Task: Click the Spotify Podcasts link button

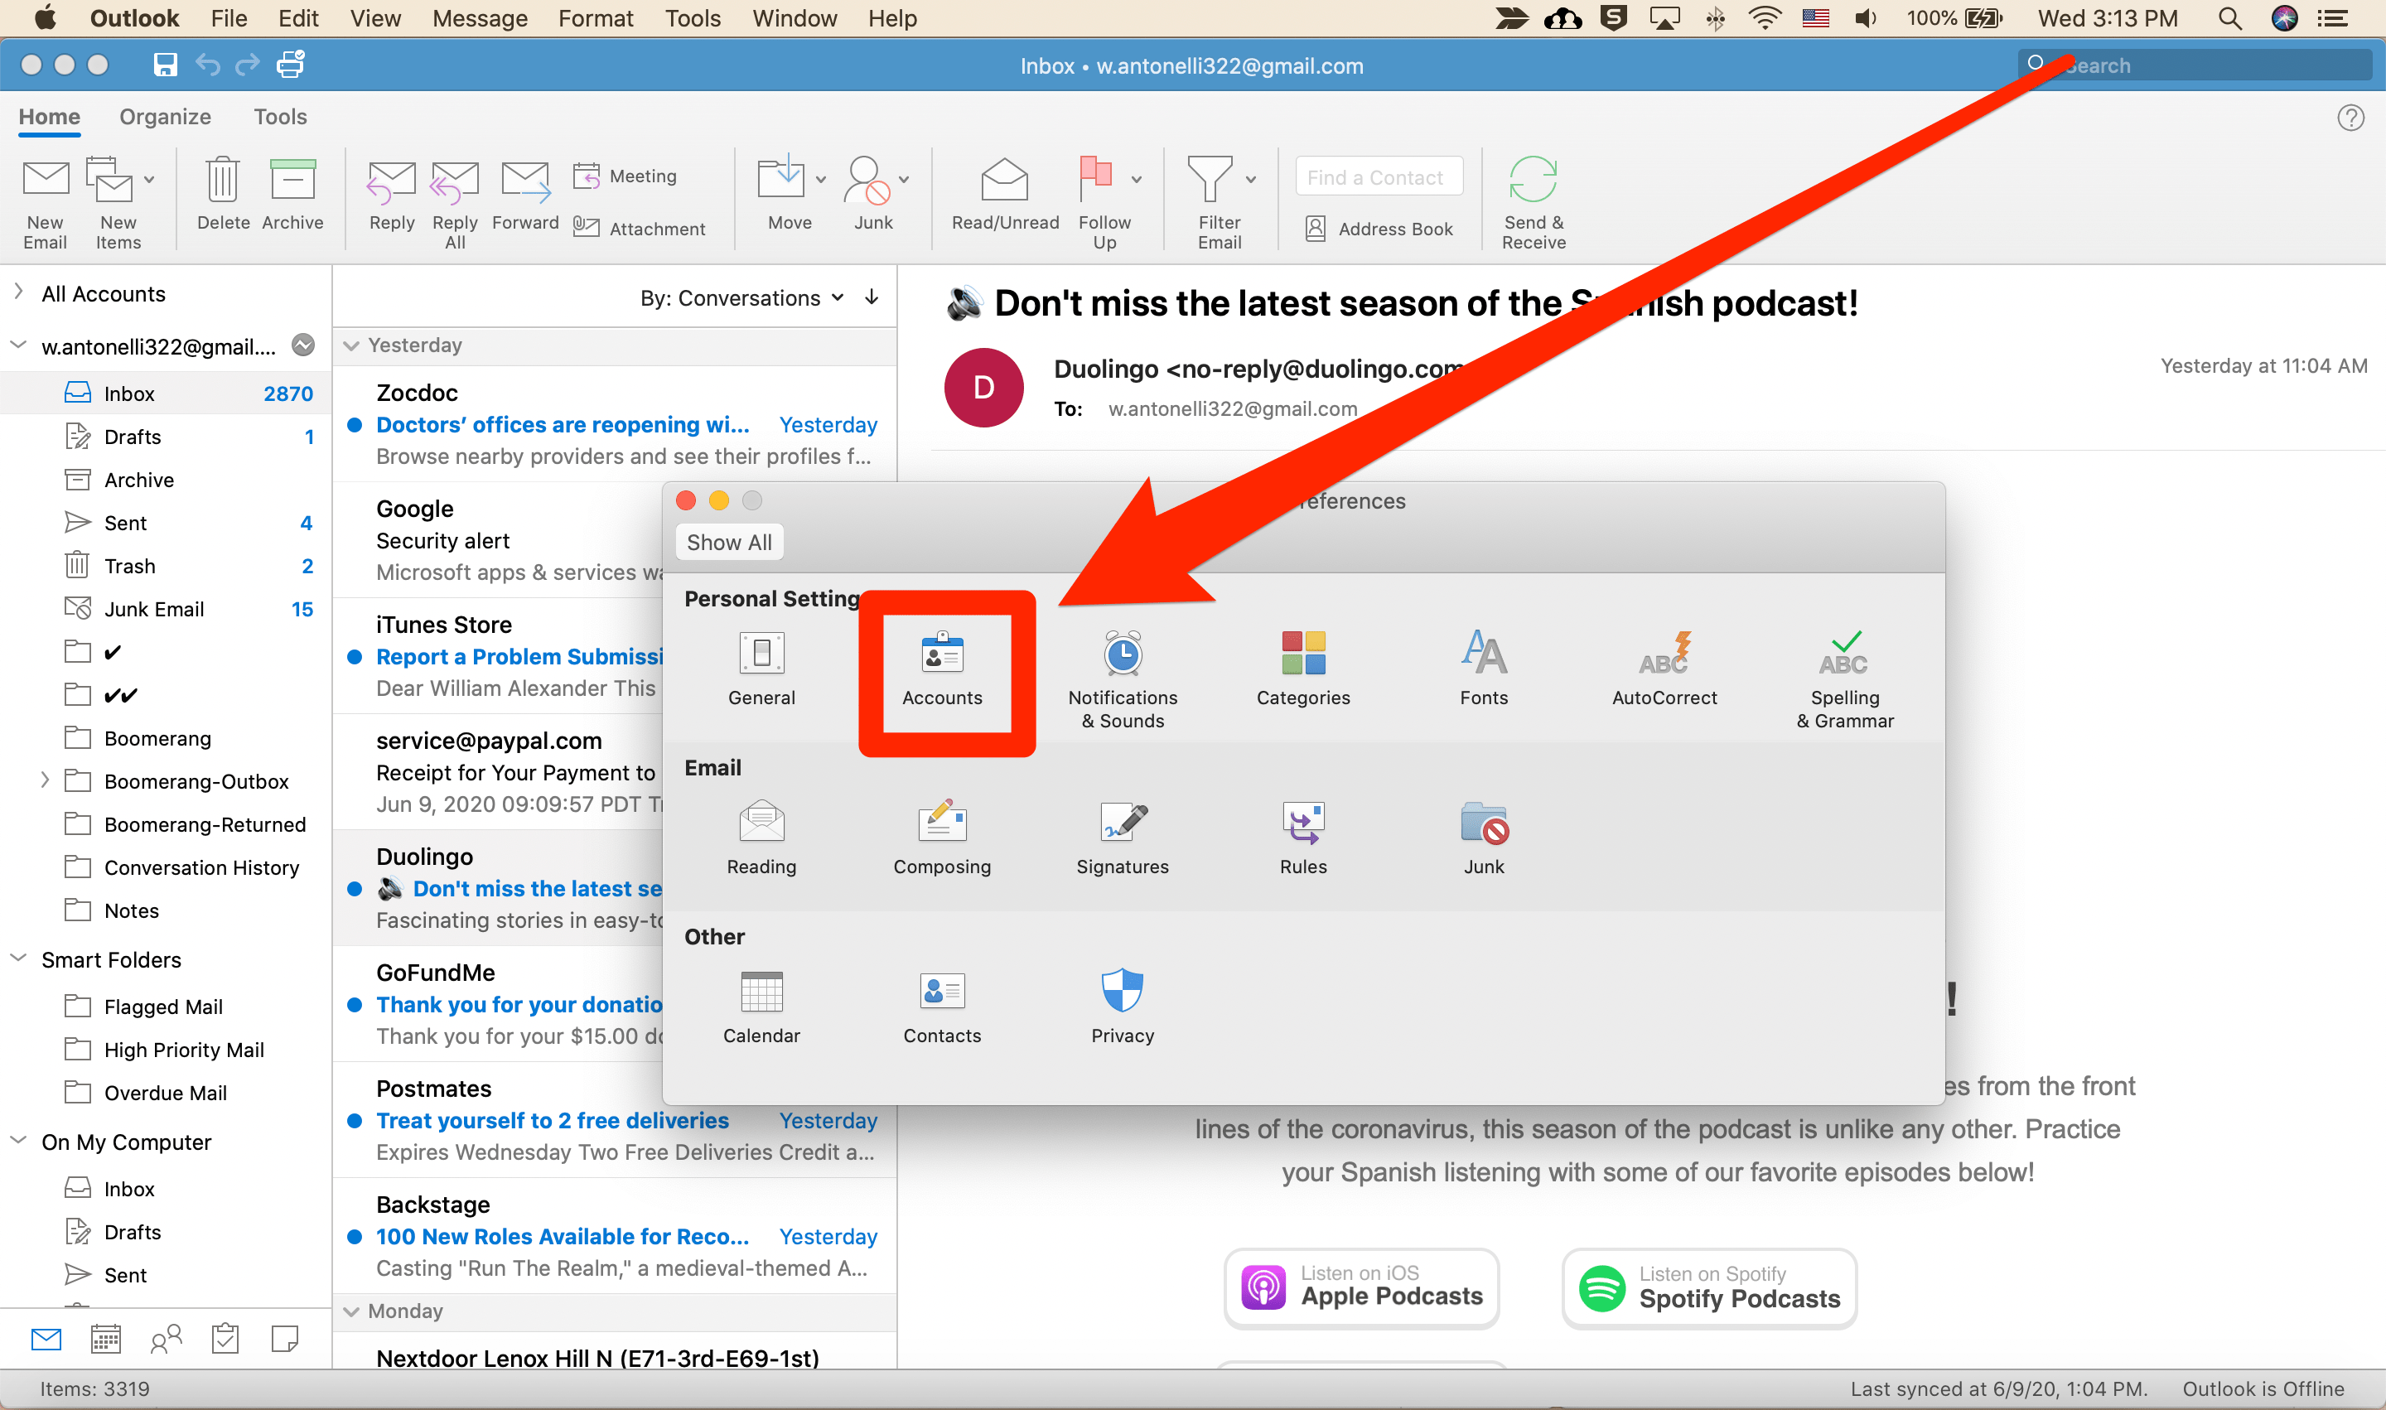Action: [x=1708, y=1287]
